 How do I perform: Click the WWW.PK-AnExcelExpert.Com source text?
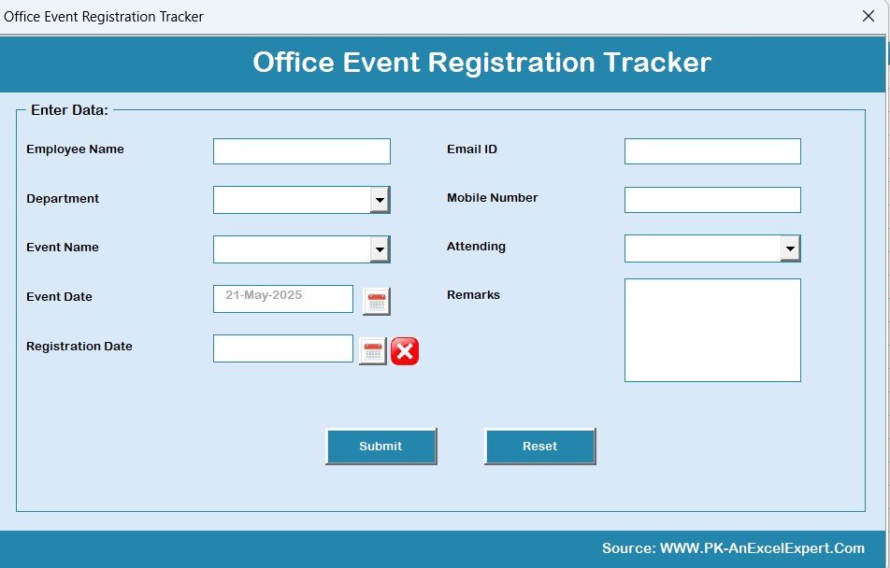point(762,548)
